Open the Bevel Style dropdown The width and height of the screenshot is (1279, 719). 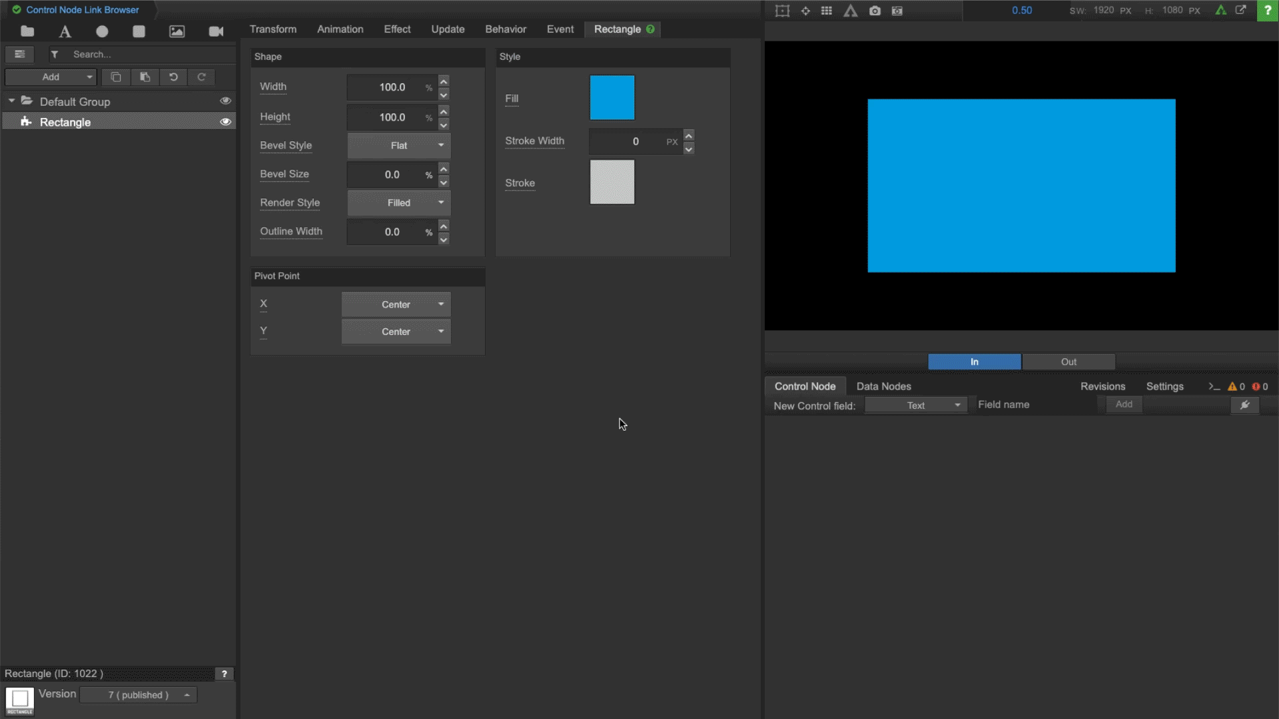pyautogui.click(x=399, y=146)
